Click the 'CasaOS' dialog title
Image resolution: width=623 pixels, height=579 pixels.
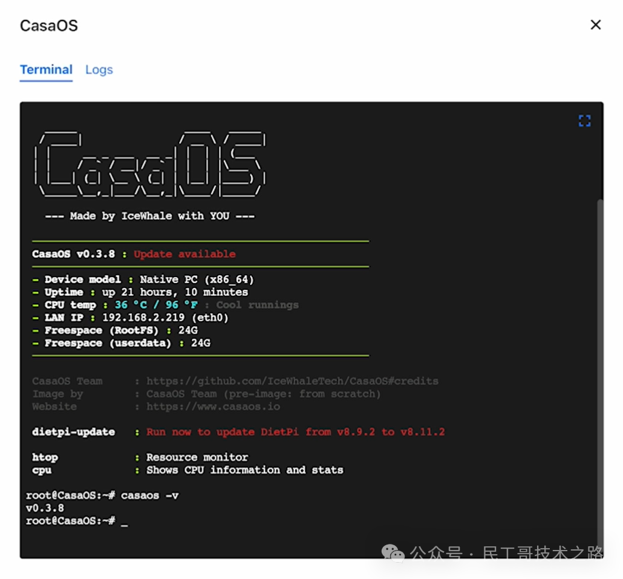(x=49, y=26)
